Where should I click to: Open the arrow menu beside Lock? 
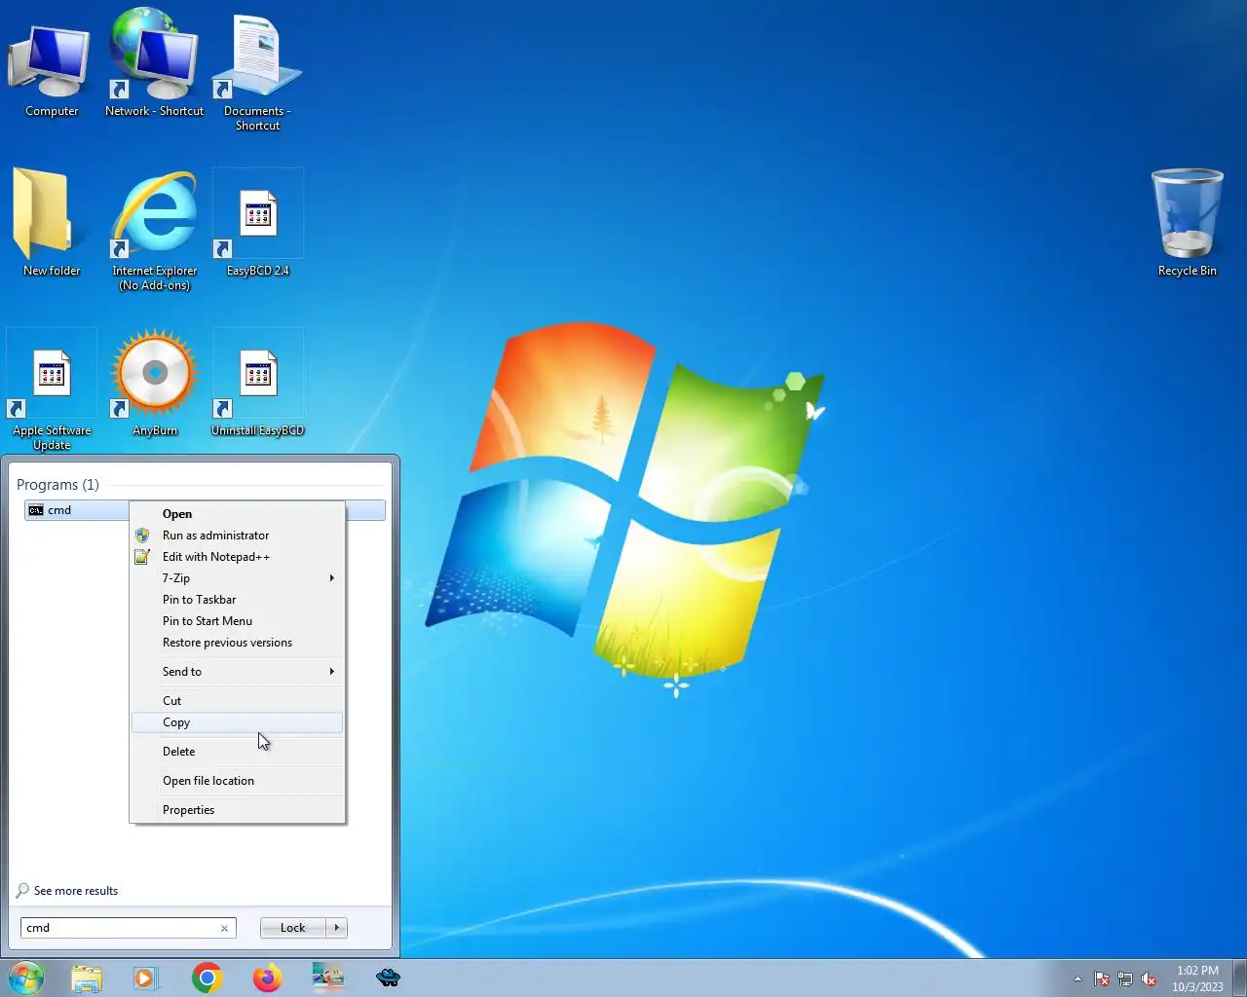(337, 928)
